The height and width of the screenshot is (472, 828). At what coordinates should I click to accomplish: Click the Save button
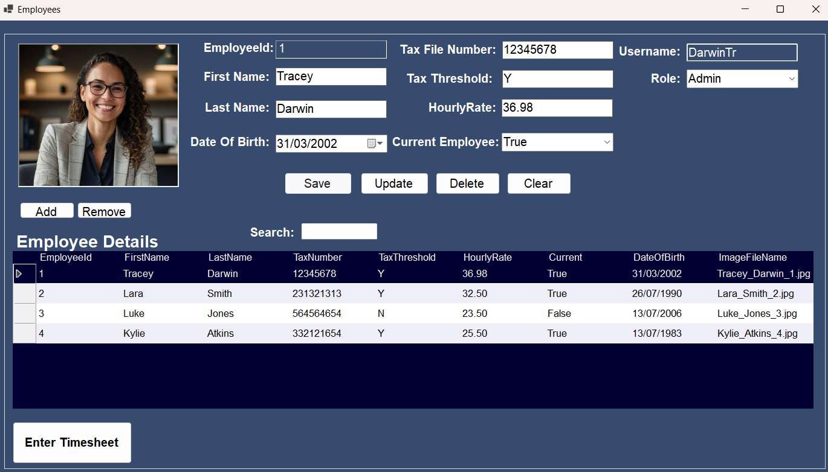click(318, 183)
